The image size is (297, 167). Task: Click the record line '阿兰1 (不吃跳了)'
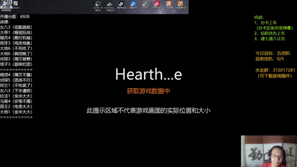(16, 86)
